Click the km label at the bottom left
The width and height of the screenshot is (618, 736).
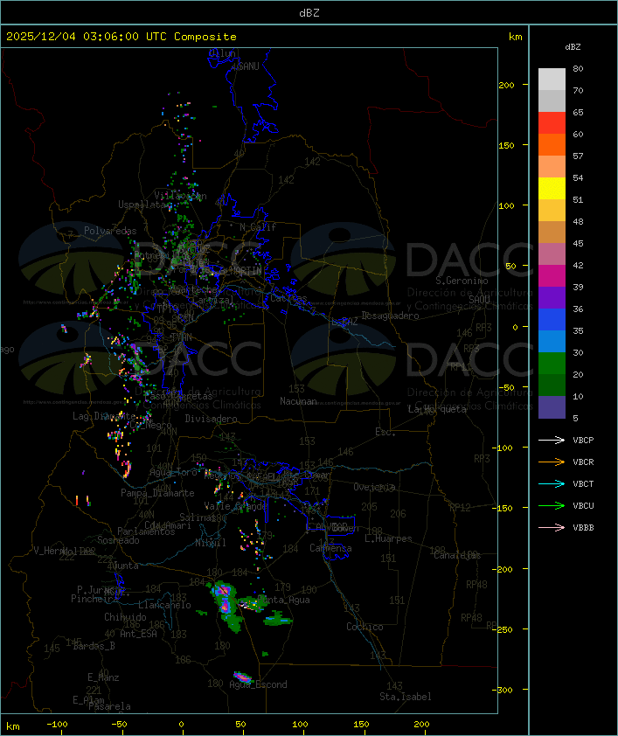pyautogui.click(x=12, y=726)
